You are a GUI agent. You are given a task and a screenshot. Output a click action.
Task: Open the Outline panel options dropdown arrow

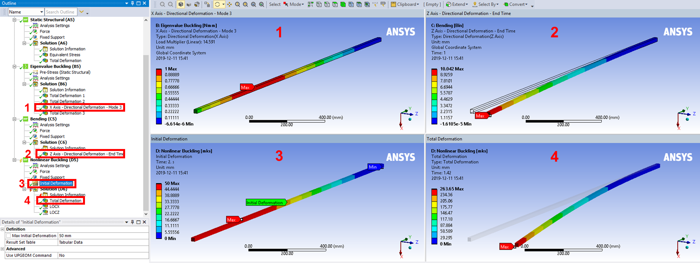coord(126,3)
